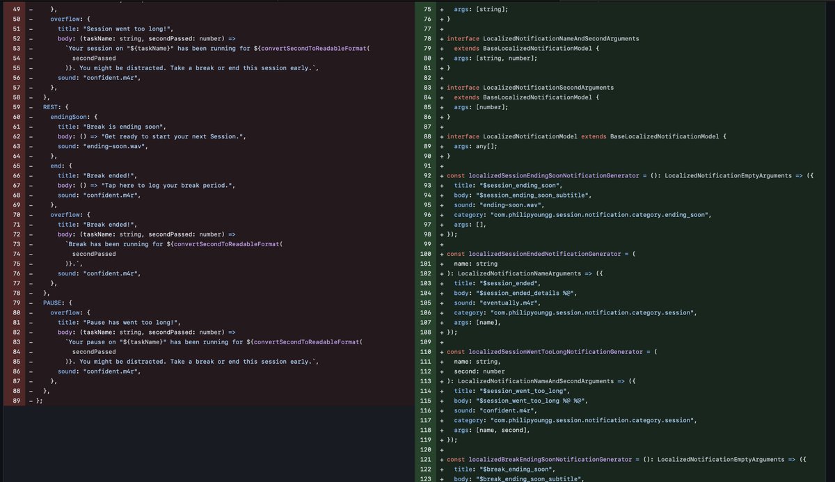Click the 'eventually.m4r' sound line
The image size is (835, 482).
[x=497, y=303]
